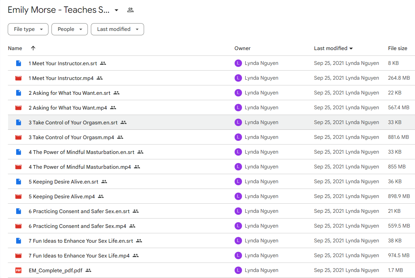This screenshot has width=415, height=278.
Task: Click the shared icon next to 3 Take Control of Your Orgasm.en.srt
Action: [124, 122]
